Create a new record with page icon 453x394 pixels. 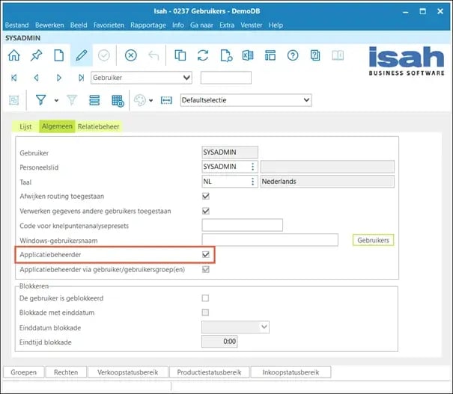[x=59, y=55]
